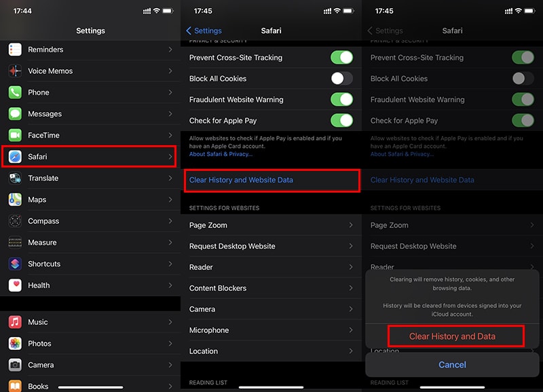Tap the Compass app icon
Image resolution: width=543 pixels, height=392 pixels.
15,221
